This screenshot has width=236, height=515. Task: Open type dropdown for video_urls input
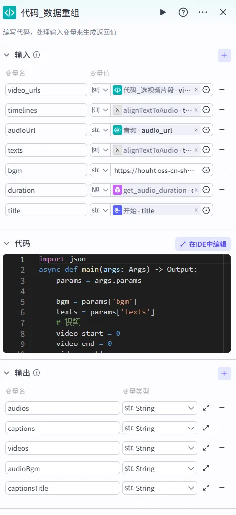100,90
